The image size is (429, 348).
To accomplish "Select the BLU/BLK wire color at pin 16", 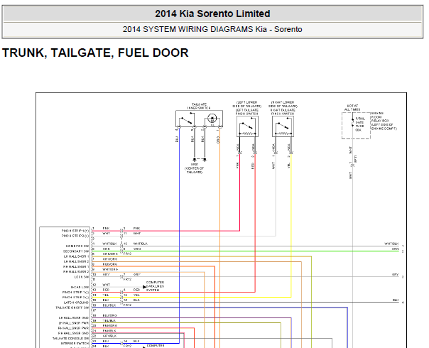I will [109, 305].
